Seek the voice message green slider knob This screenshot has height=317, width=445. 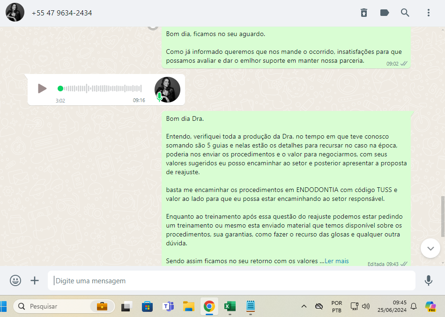[60, 88]
